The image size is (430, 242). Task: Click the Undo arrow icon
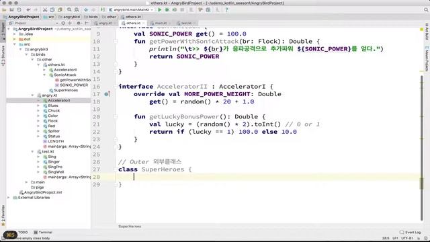point(28,10)
